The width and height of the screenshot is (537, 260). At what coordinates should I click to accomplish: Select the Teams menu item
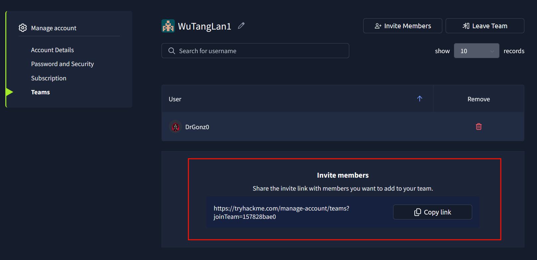click(x=41, y=92)
